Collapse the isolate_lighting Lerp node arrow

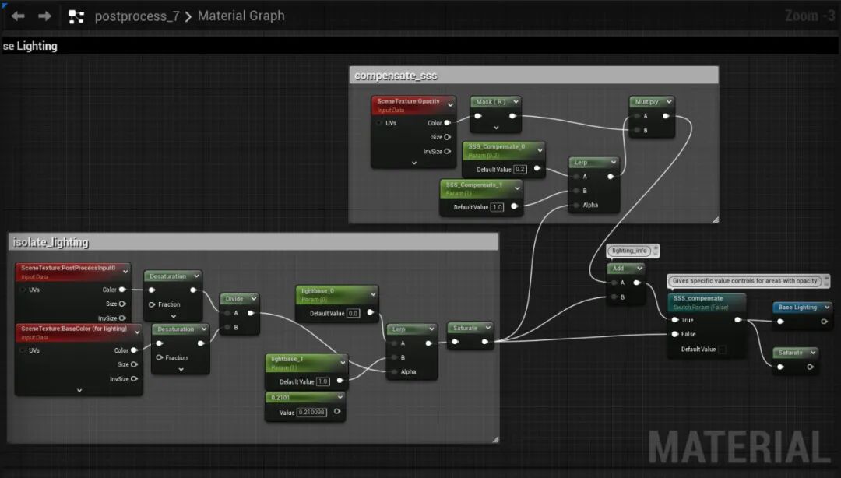pos(431,329)
